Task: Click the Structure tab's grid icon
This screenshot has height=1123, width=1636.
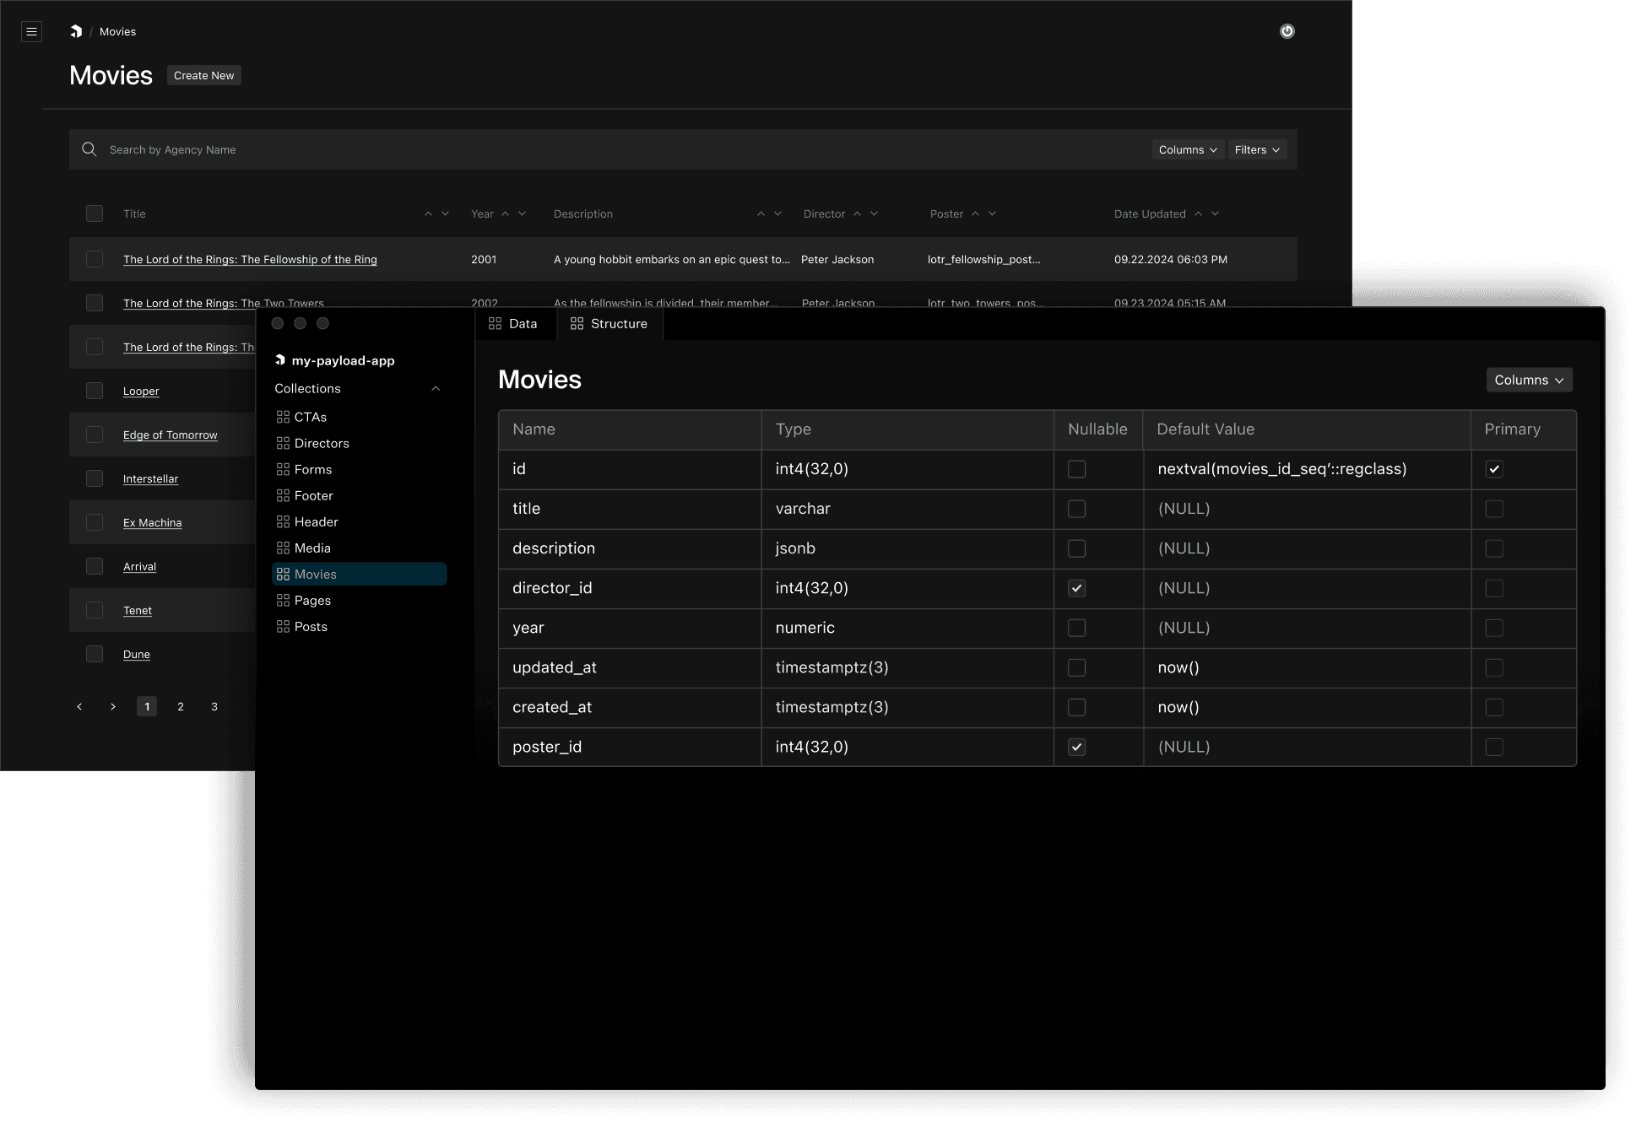Action: pyautogui.click(x=577, y=323)
